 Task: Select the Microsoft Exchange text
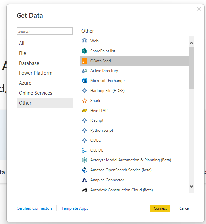point(107,81)
